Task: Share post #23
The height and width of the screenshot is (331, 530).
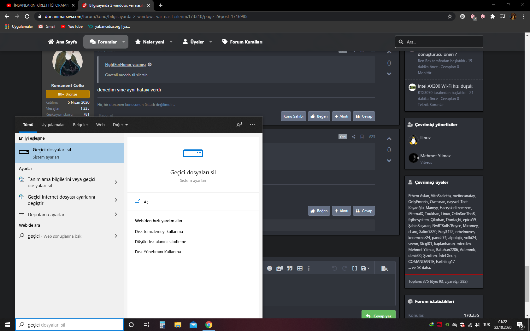Action: [353, 137]
